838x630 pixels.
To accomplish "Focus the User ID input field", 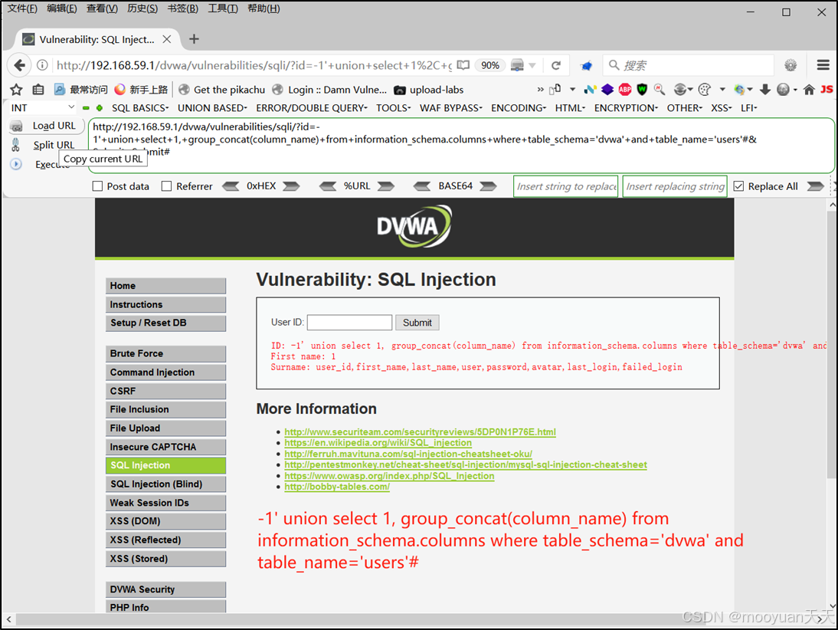I will pos(349,323).
